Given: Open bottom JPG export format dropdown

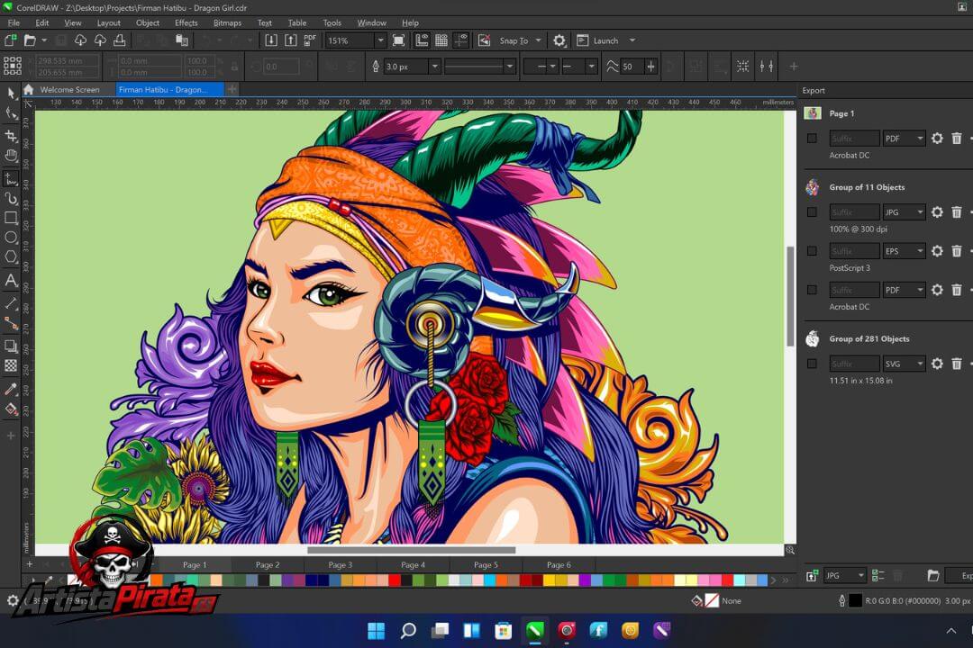Looking at the screenshot, I should [844, 575].
